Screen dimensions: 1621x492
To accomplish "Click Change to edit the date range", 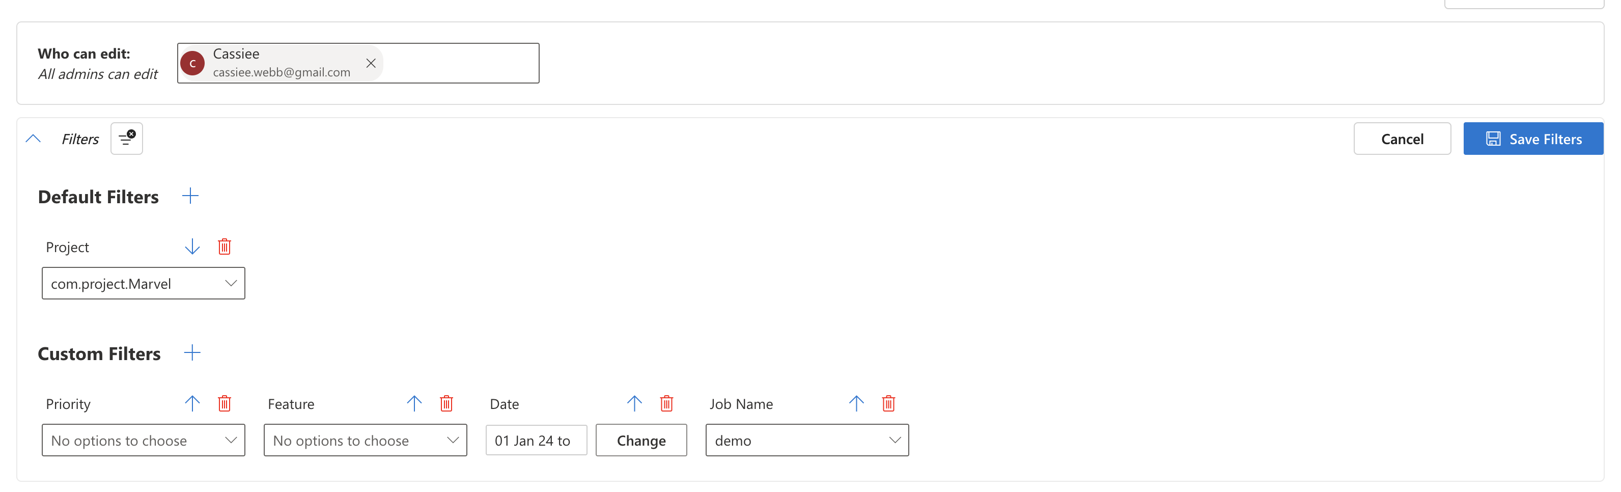I will coord(641,441).
